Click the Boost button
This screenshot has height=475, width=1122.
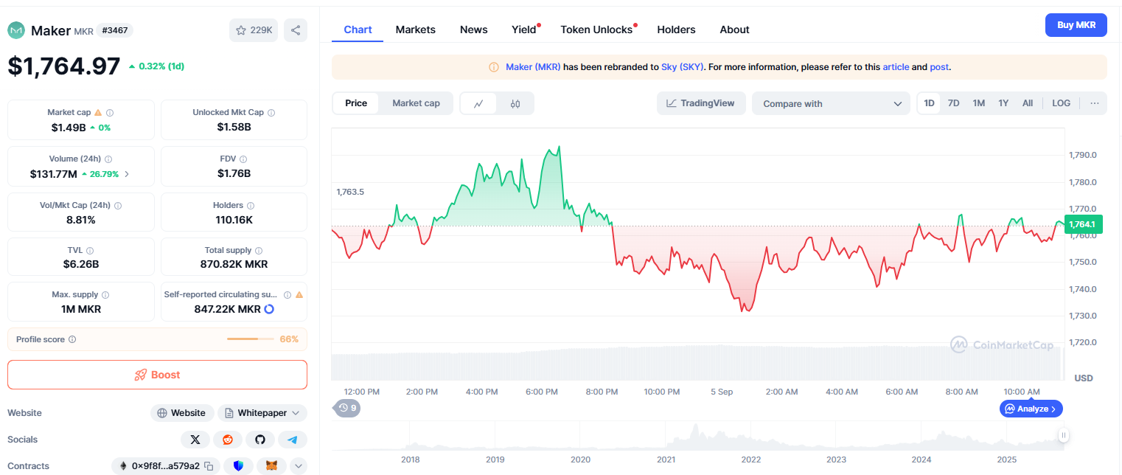[x=157, y=375]
